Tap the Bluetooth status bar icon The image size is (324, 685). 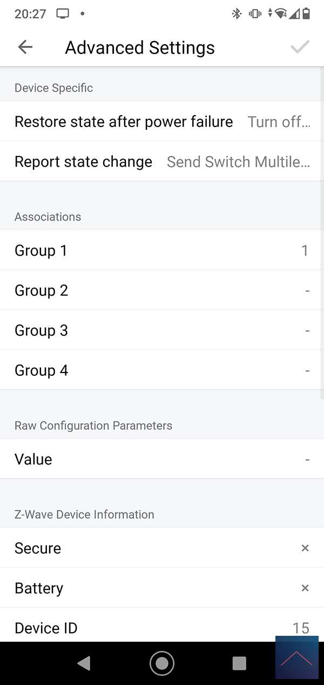237,14
